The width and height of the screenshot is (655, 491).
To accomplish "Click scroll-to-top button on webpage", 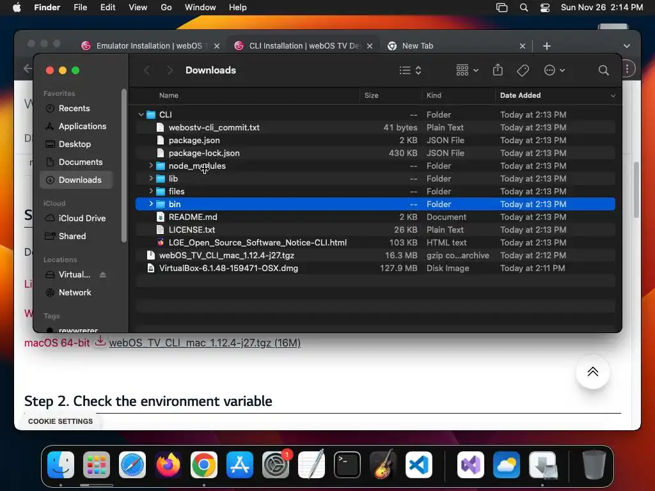I will 593,371.
